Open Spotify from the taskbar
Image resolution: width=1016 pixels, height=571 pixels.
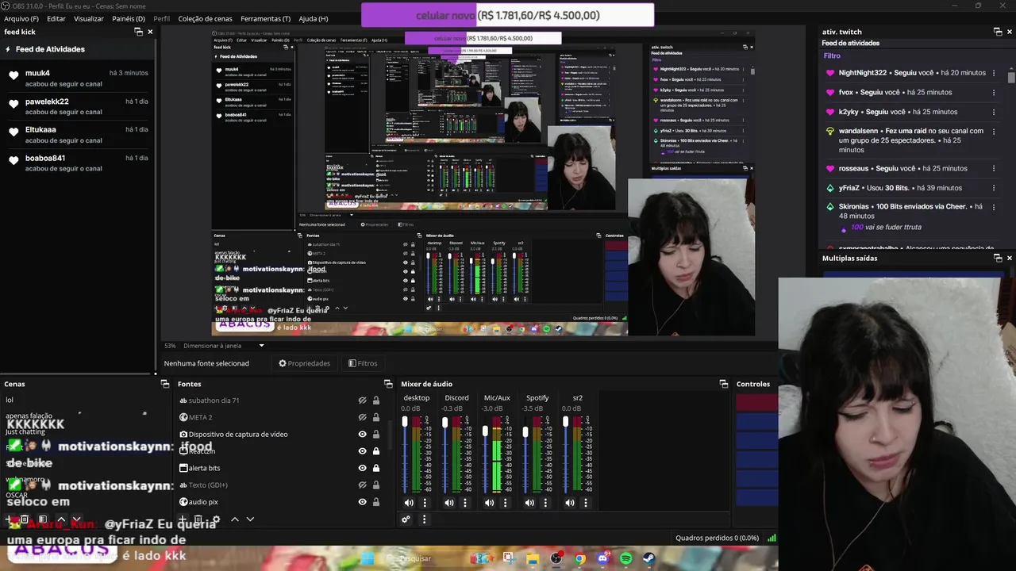pyautogui.click(x=625, y=558)
